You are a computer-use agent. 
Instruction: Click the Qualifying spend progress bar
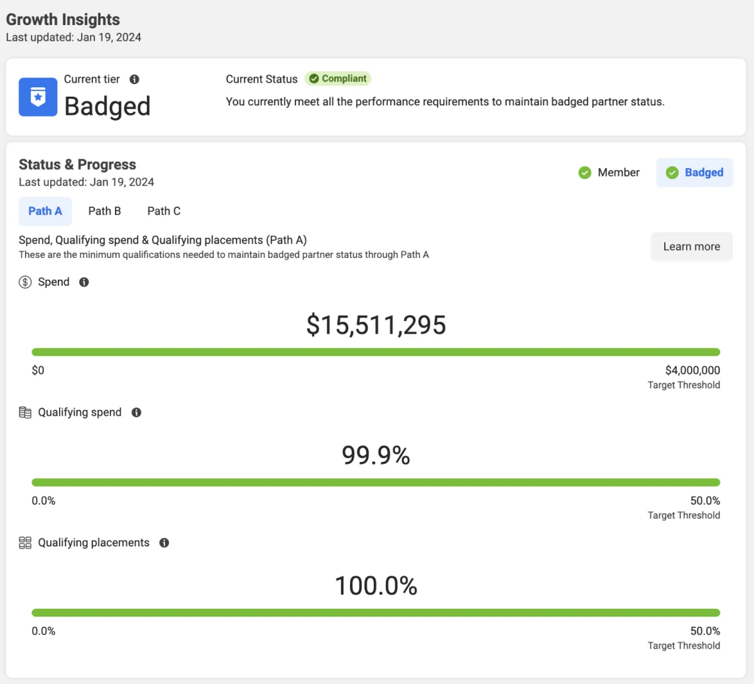[x=376, y=483]
